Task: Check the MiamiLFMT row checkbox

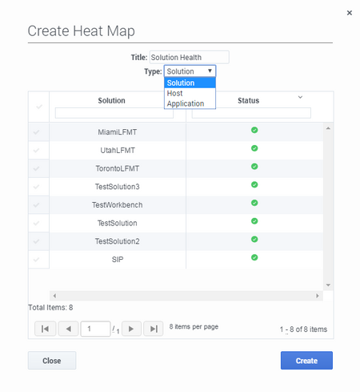Action: tap(36, 132)
